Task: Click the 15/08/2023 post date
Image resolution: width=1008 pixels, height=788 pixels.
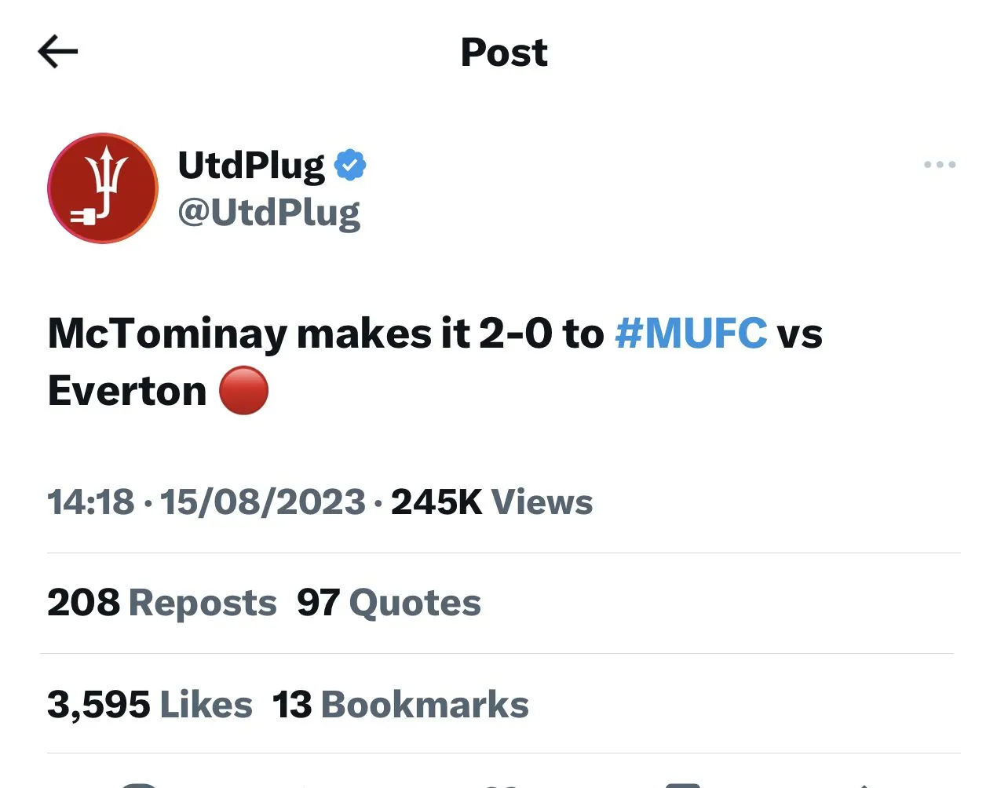Action: tap(263, 502)
